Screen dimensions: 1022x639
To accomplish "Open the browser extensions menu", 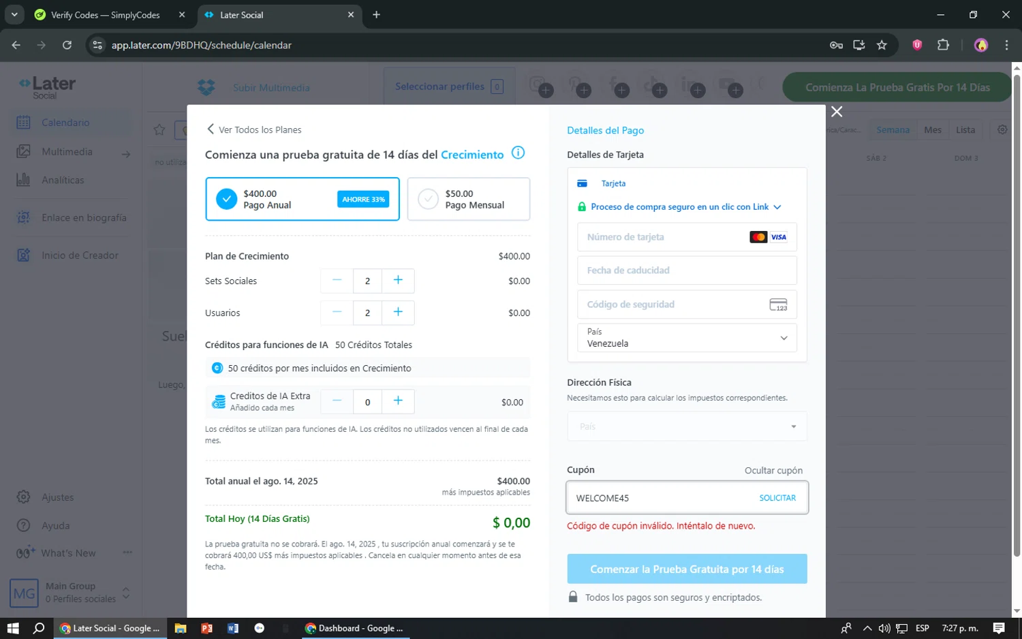I will click(943, 45).
